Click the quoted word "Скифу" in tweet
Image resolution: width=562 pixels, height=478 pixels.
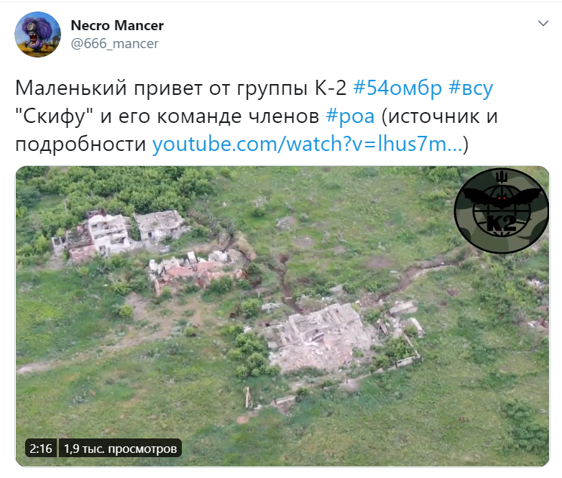[54, 116]
